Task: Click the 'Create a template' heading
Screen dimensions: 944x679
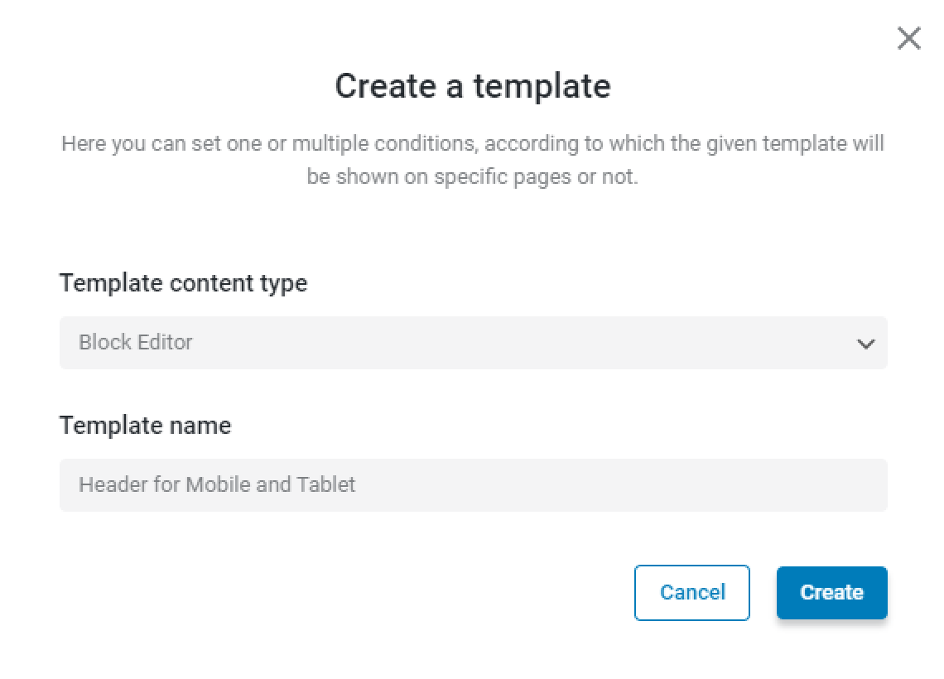Action: click(x=473, y=85)
